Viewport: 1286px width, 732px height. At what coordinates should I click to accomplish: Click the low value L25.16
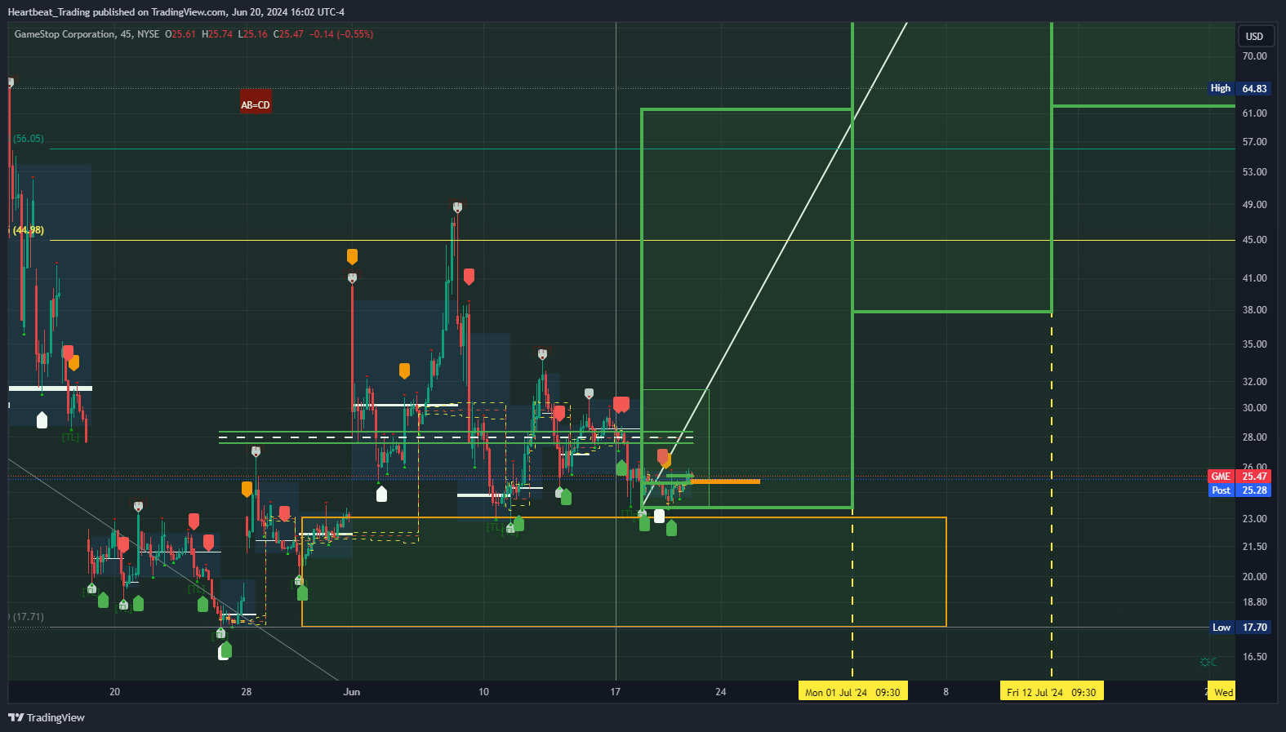(x=253, y=34)
